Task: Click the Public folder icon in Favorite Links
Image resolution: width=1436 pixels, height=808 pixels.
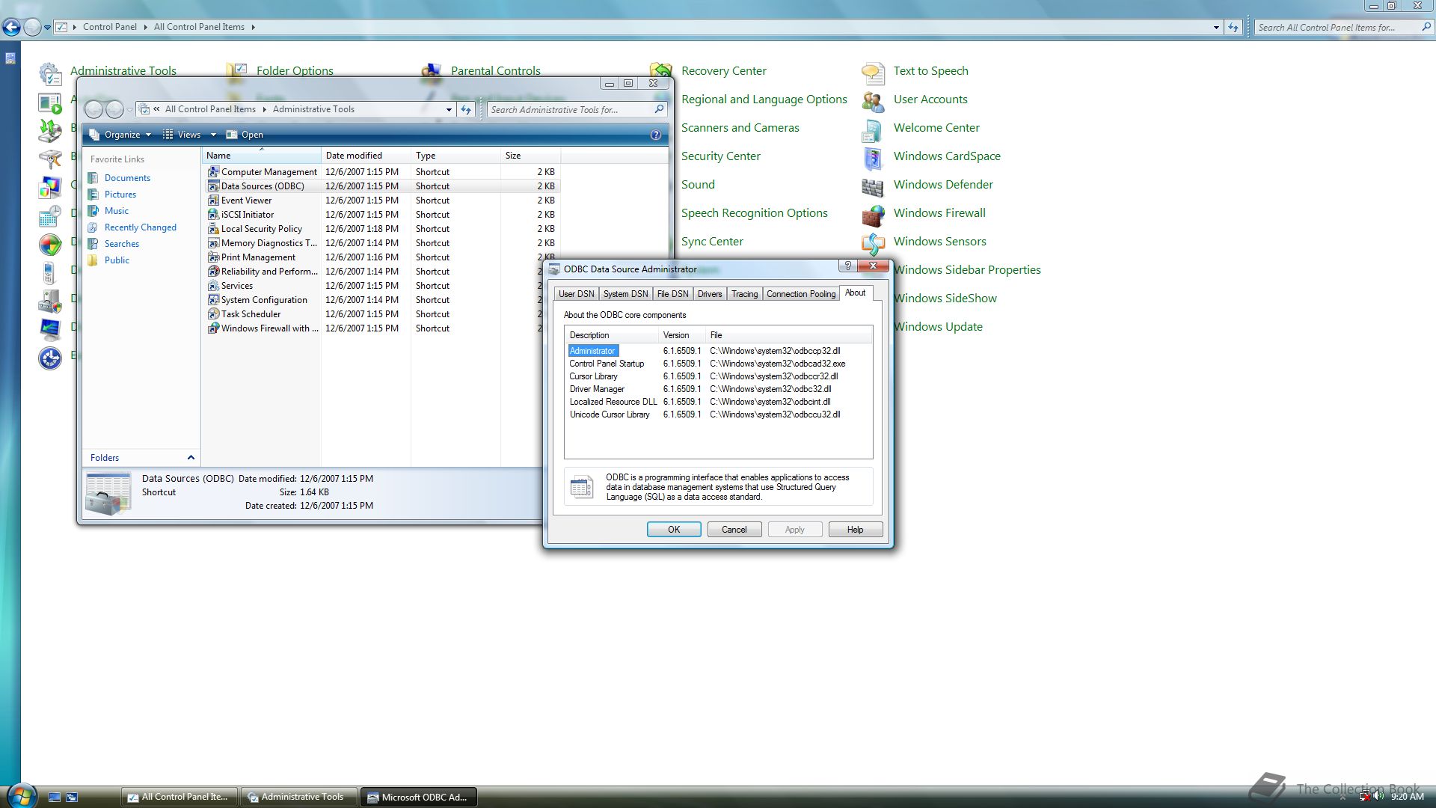Action: click(x=93, y=260)
